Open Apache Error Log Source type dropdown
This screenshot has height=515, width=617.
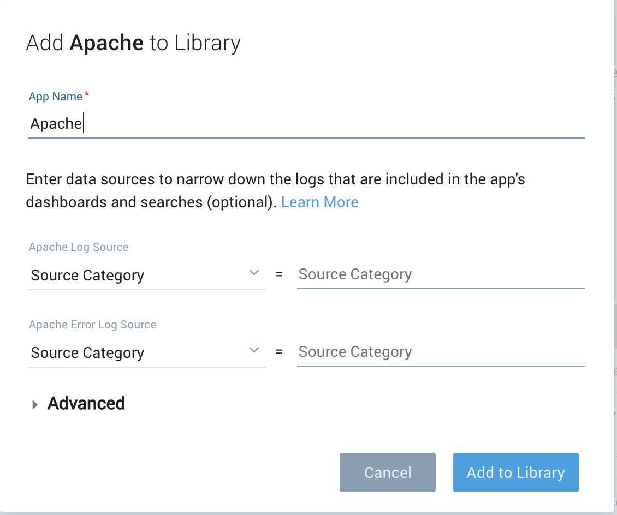(147, 352)
